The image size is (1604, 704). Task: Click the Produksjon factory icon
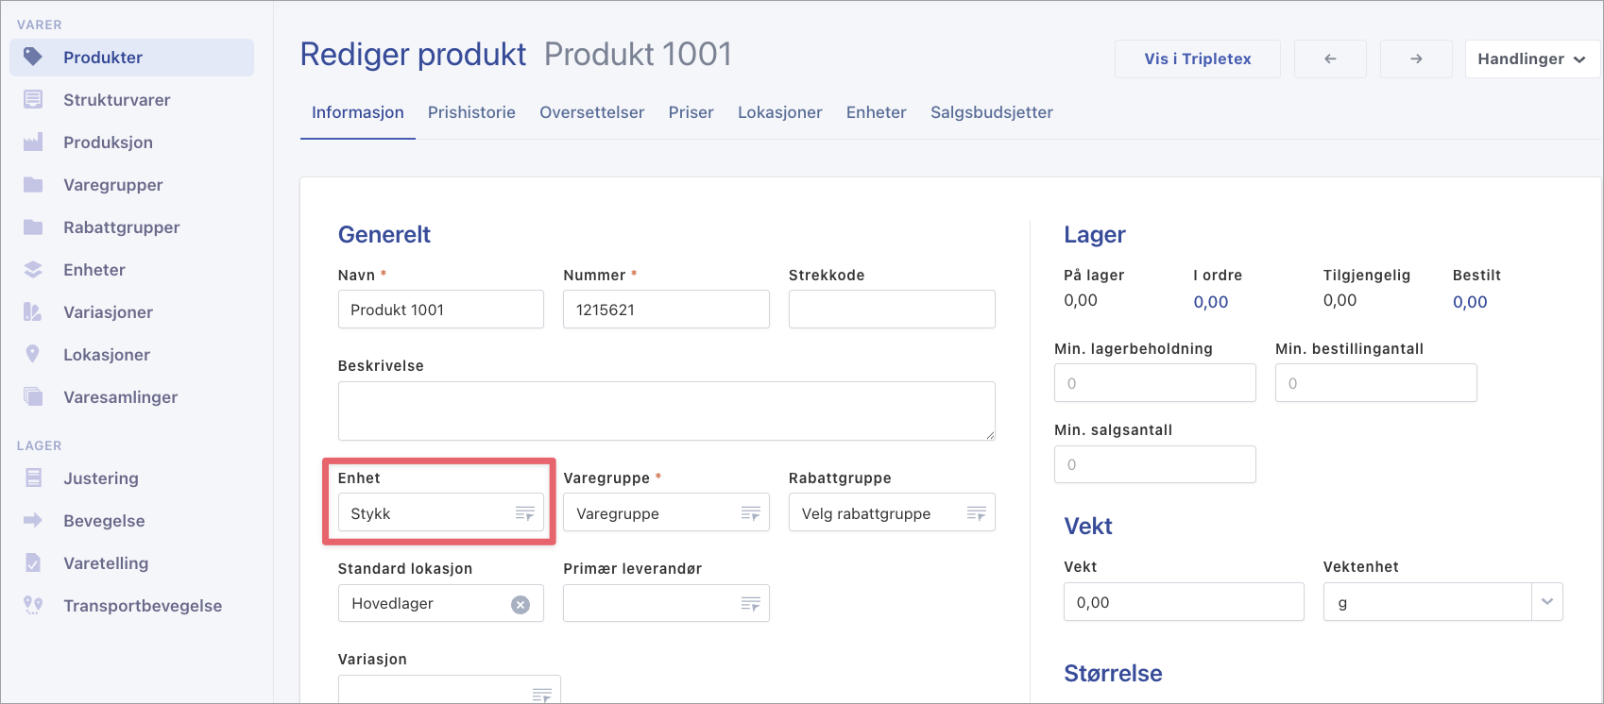coord(33,142)
